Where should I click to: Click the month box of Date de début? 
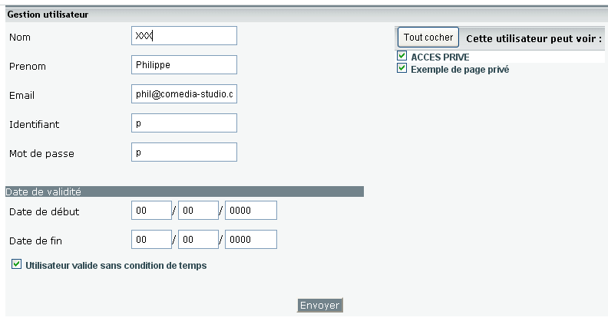point(198,211)
